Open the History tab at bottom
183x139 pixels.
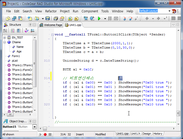158,134
